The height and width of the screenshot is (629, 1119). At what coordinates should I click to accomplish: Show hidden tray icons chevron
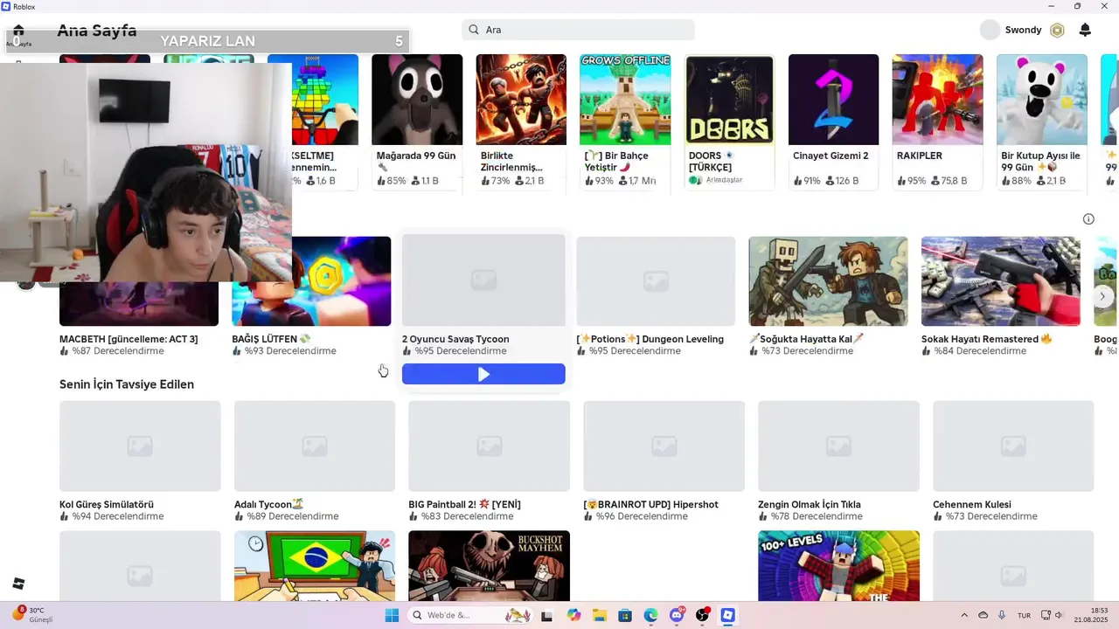tap(964, 615)
